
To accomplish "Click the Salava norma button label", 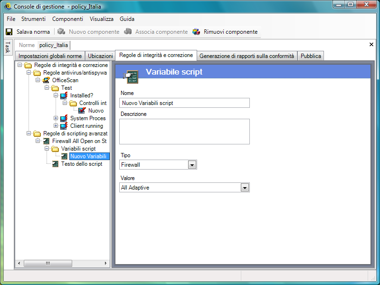I will click(33, 32).
